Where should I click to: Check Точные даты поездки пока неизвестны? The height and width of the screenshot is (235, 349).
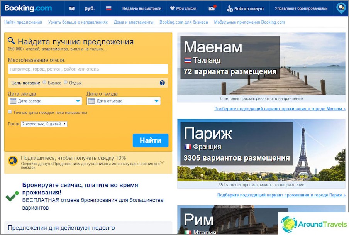pos(10,112)
